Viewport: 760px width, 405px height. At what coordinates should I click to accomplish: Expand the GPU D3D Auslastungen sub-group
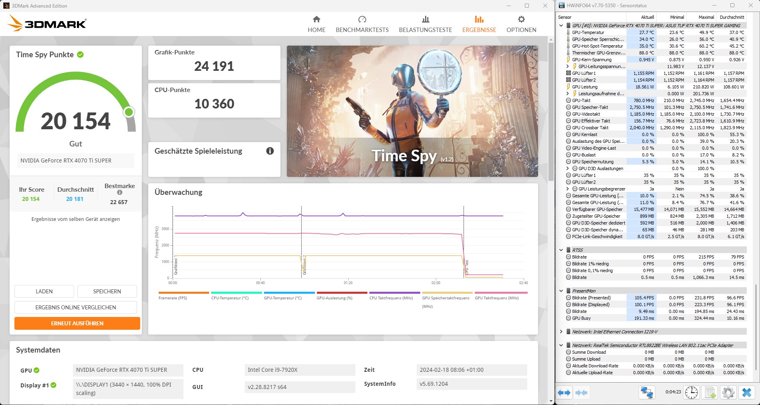click(x=568, y=168)
